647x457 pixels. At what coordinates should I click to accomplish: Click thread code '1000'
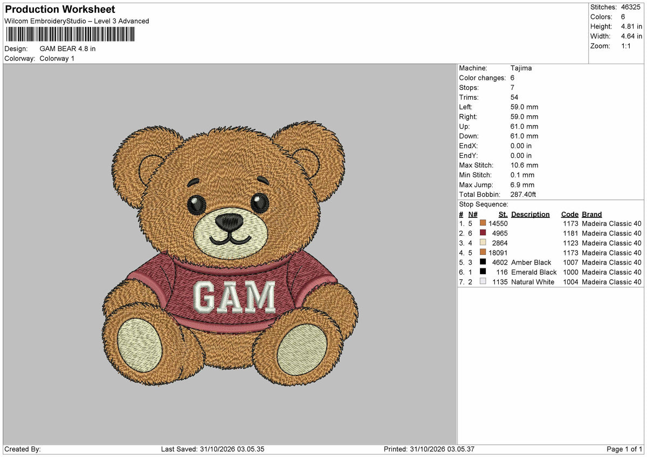click(x=570, y=272)
